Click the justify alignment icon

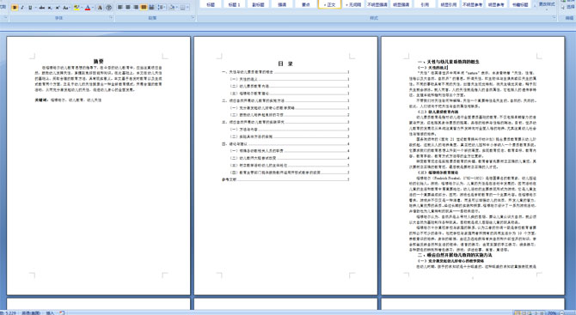144,8
